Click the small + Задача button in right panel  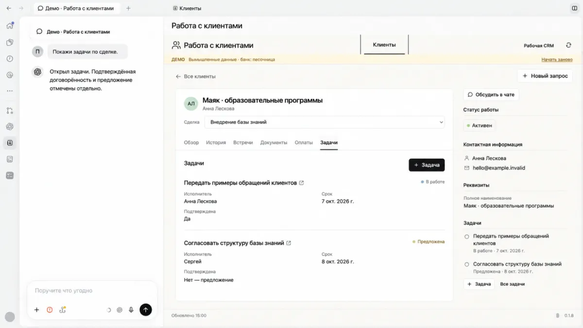click(479, 284)
